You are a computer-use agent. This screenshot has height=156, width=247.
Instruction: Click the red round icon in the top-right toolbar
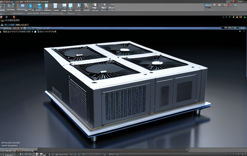pos(228,5)
